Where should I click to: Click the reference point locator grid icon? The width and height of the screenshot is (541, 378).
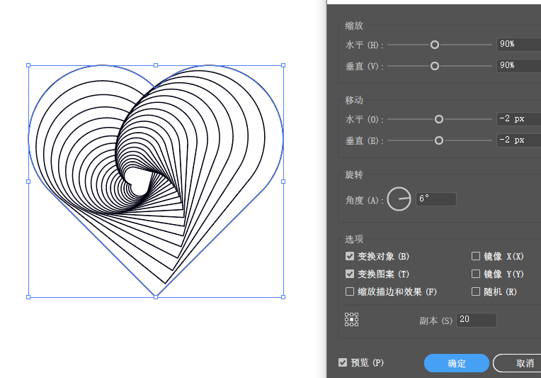(351, 320)
